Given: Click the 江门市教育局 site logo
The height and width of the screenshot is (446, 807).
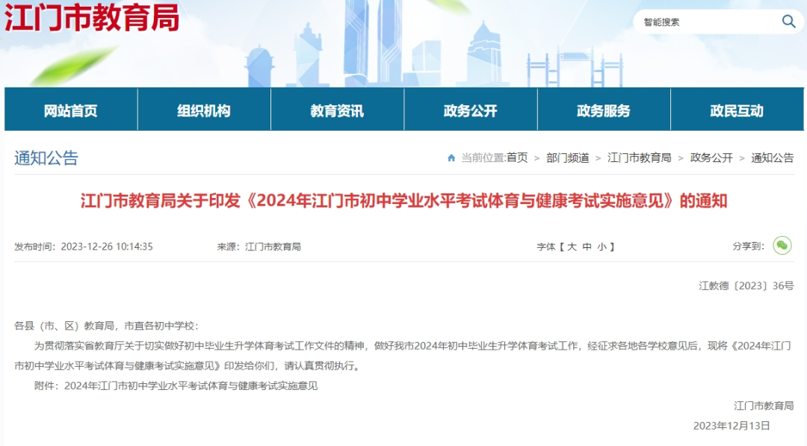Looking at the screenshot, I should point(92,17).
